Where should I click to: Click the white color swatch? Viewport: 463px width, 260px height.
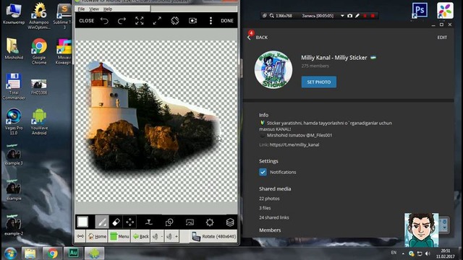point(82,222)
